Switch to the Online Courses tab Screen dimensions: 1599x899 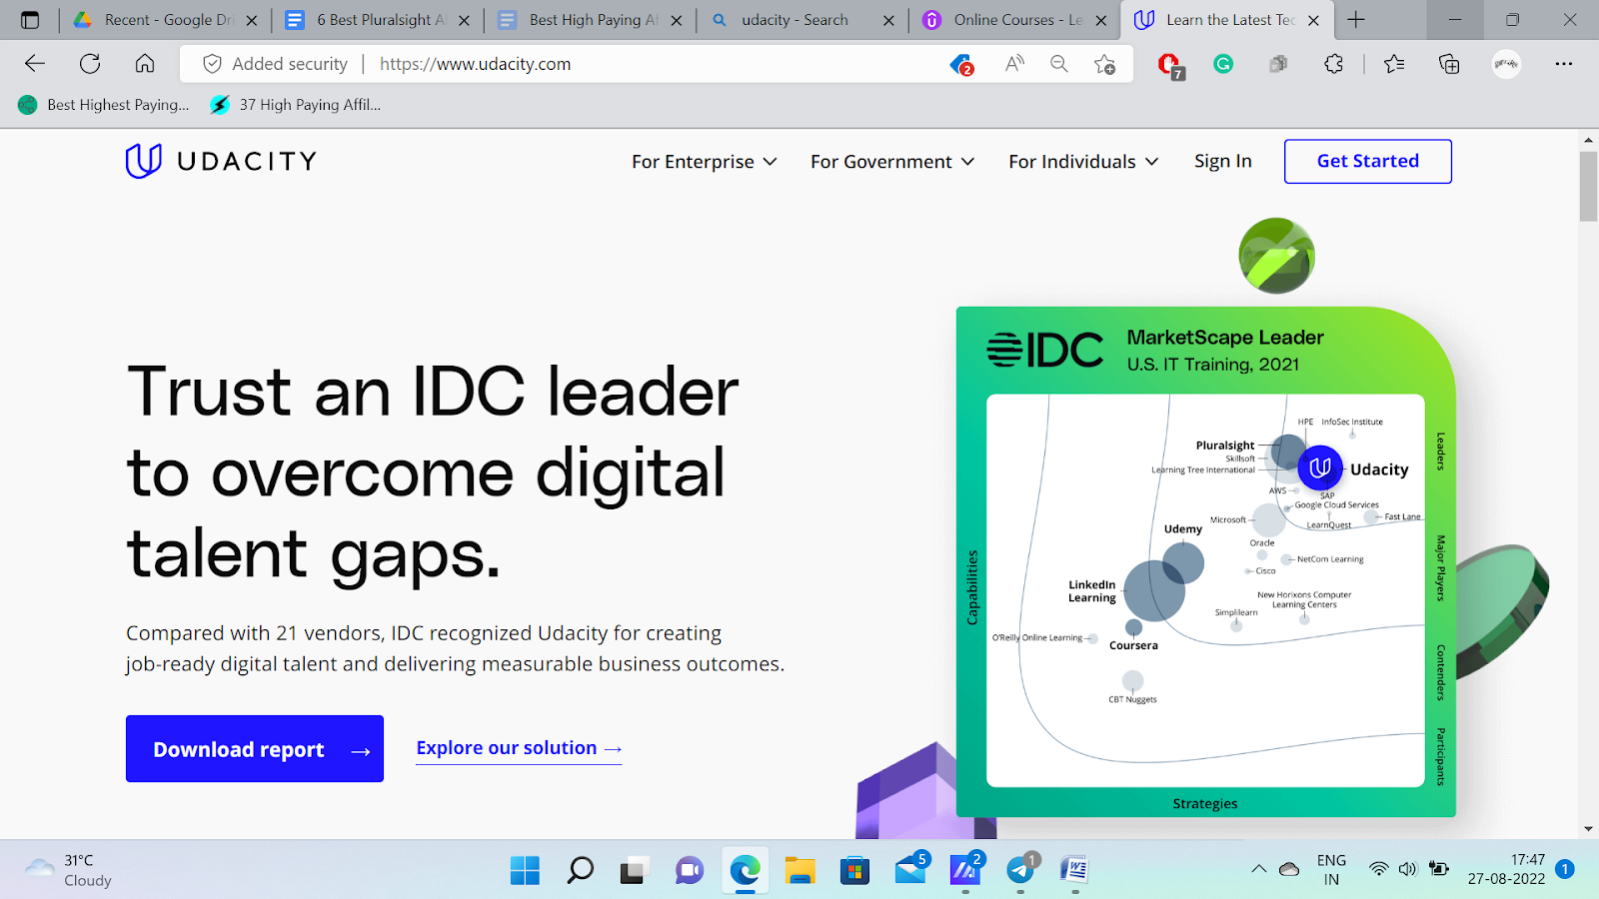[x=1015, y=20]
